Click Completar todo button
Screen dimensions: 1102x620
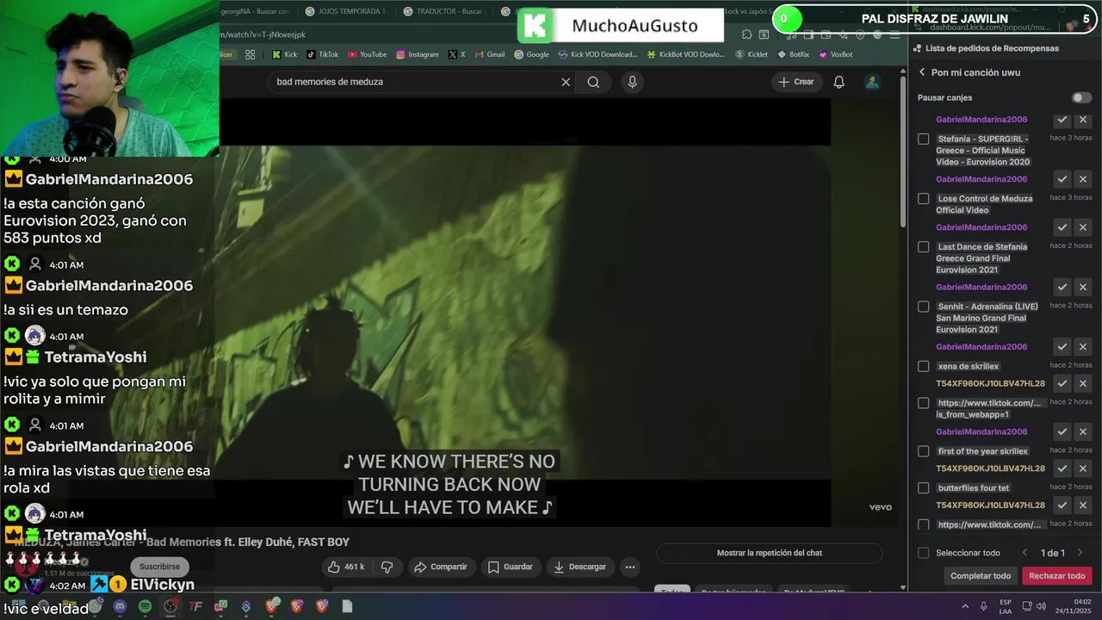(981, 576)
